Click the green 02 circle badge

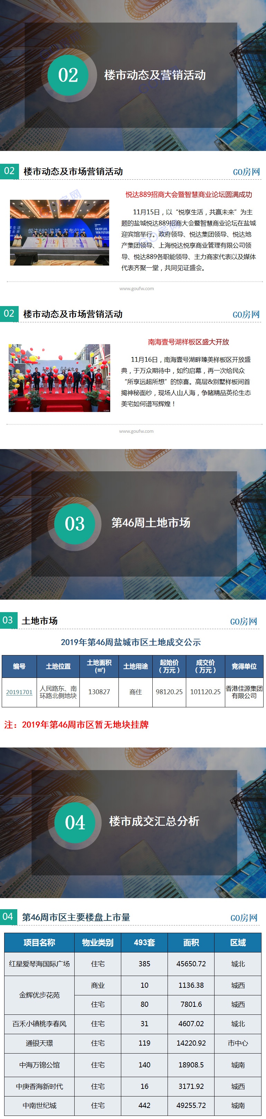[68, 75]
